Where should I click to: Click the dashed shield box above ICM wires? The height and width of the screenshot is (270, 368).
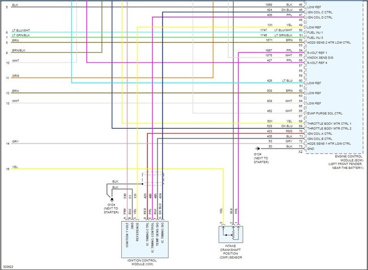pos(153,179)
